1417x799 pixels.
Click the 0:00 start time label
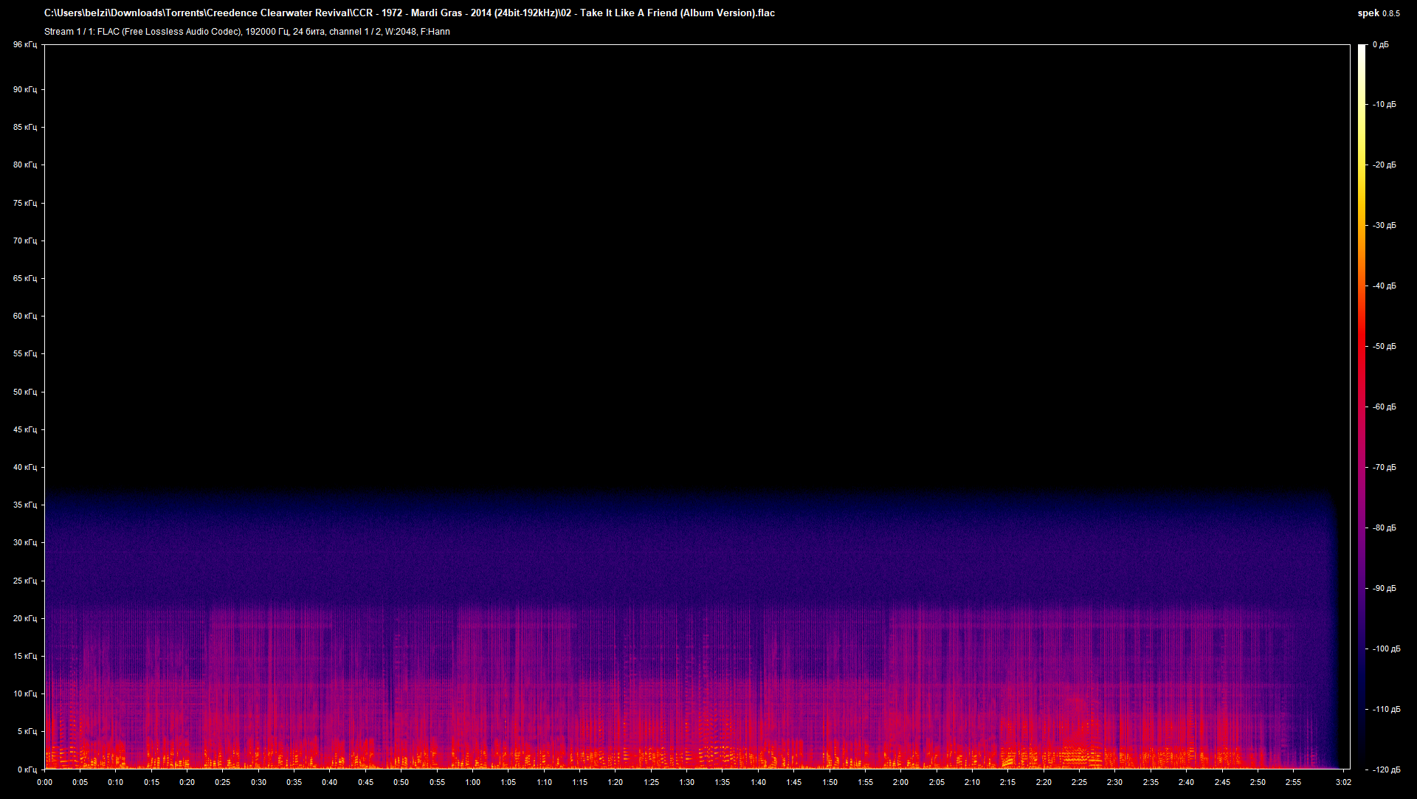pos(44,782)
